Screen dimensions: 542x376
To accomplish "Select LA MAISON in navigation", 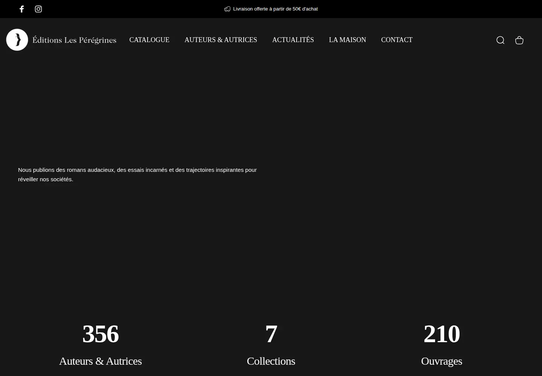I will pyautogui.click(x=347, y=40).
